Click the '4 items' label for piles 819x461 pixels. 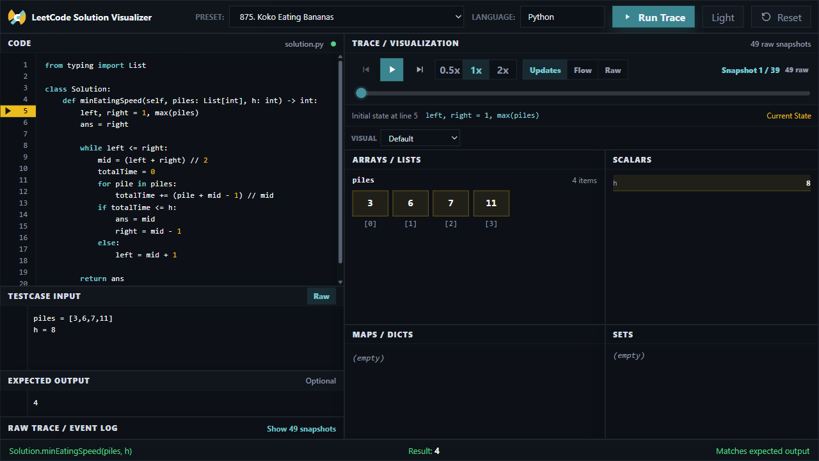coord(584,181)
